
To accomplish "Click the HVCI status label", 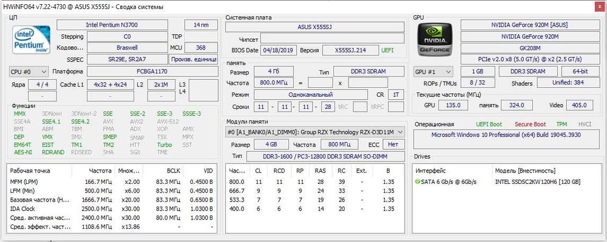I will (585, 124).
